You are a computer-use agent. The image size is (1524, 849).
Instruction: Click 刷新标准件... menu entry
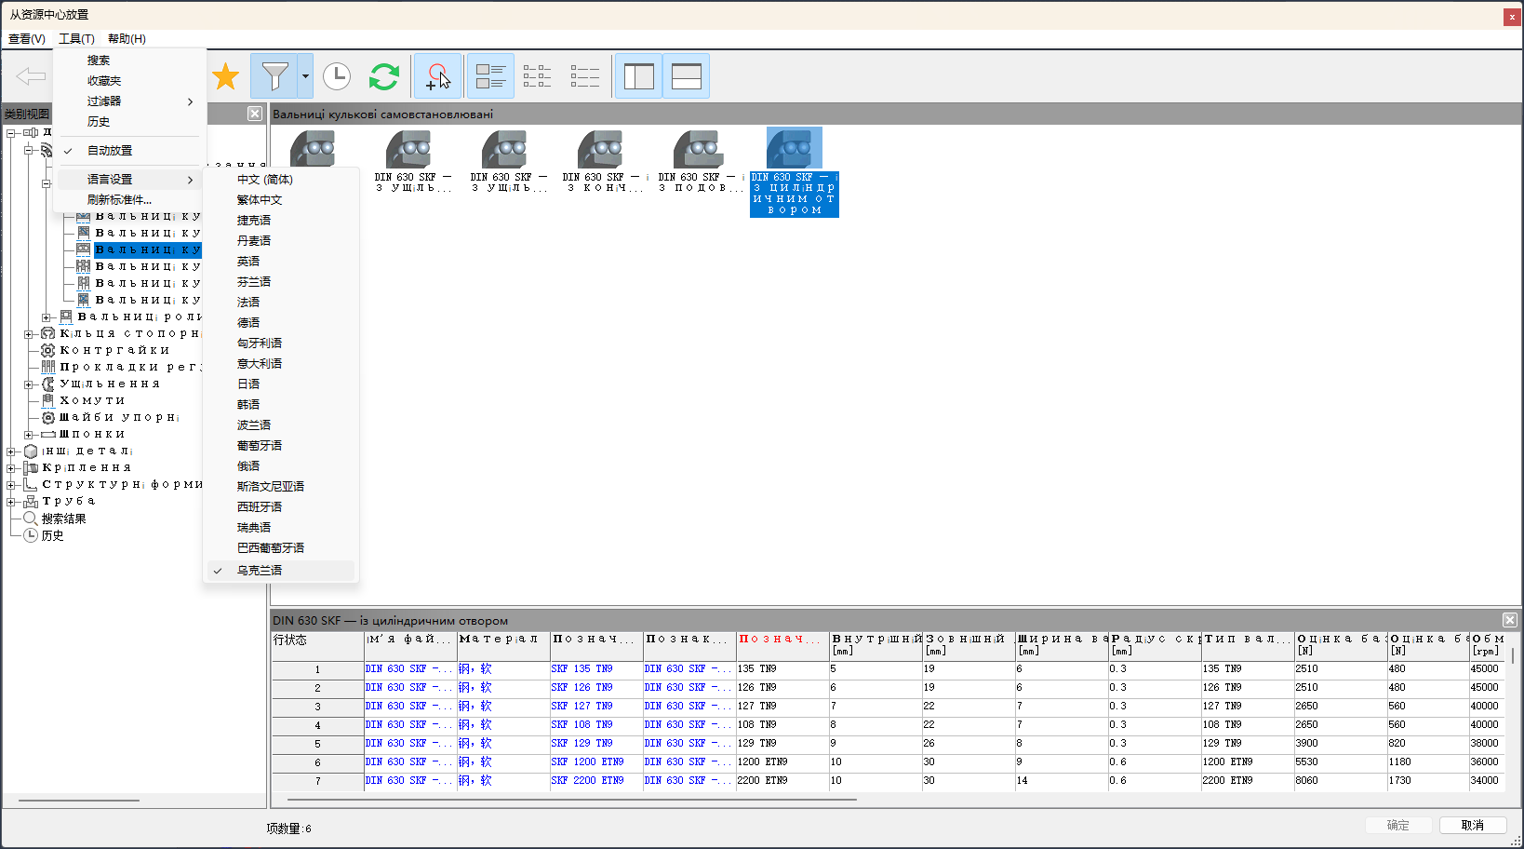click(119, 200)
